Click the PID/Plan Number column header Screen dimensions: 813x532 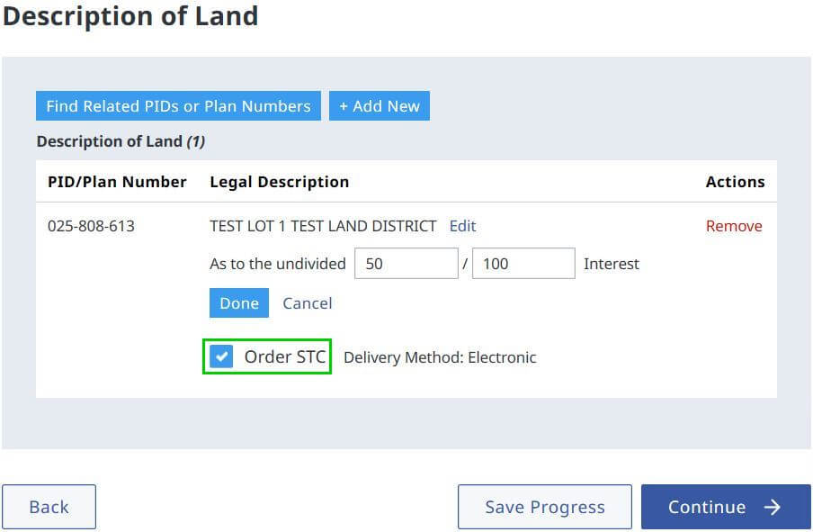[x=117, y=182]
